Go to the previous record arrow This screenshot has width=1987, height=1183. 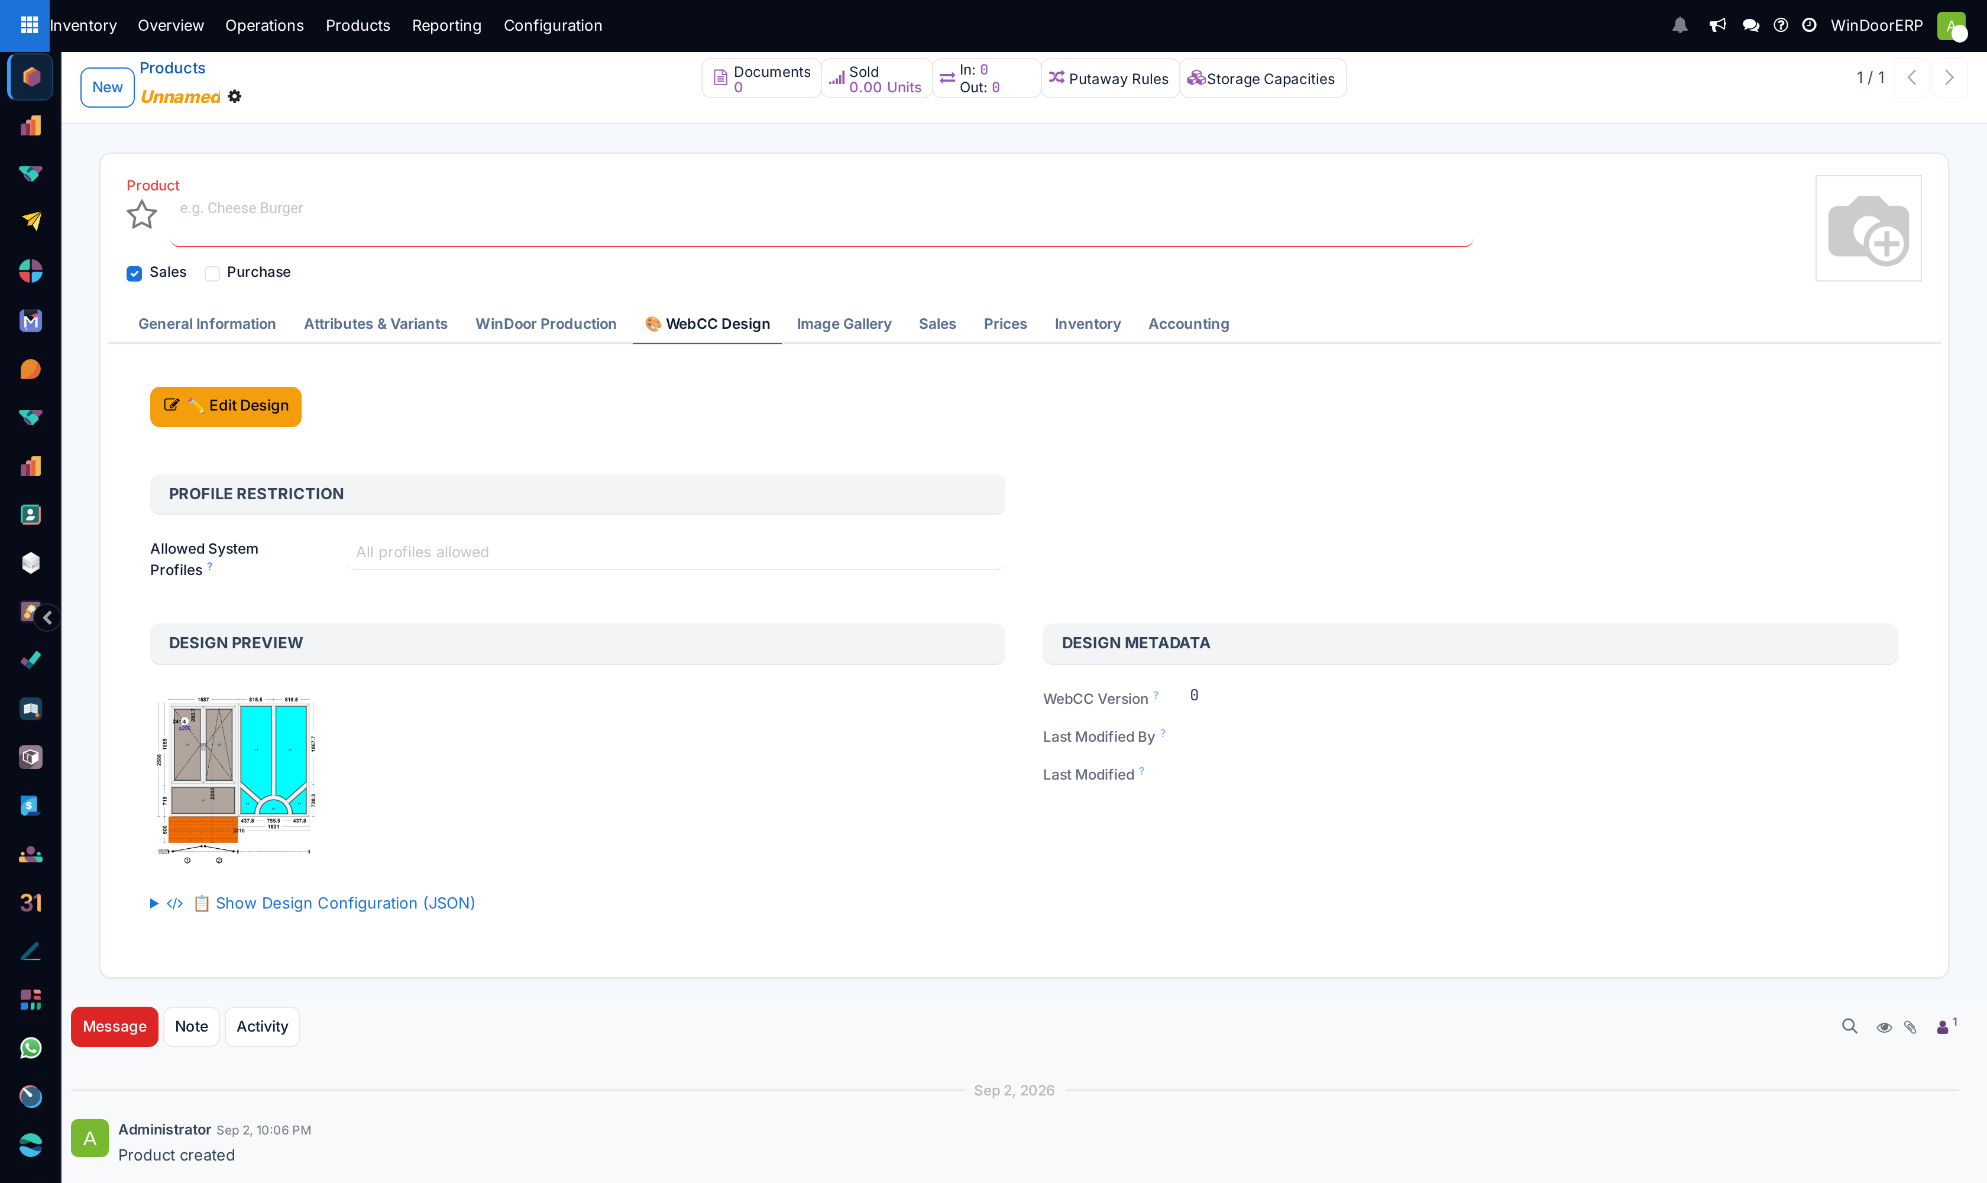tap(1911, 77)
